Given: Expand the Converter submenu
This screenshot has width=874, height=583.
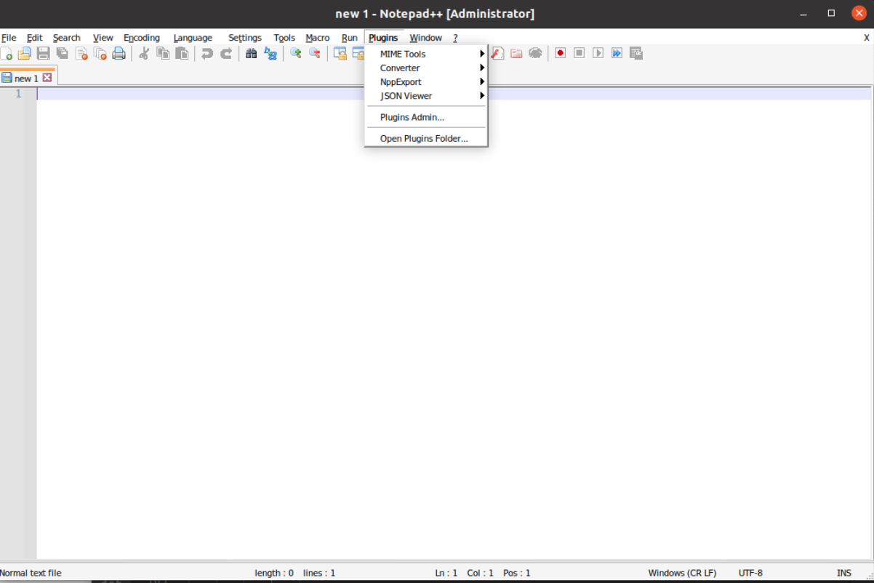Looking at the screenshot, I should click(400, 68).
